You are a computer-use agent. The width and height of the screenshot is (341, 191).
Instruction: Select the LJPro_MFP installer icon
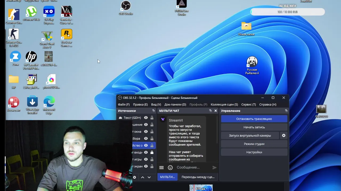click(31, 81)
